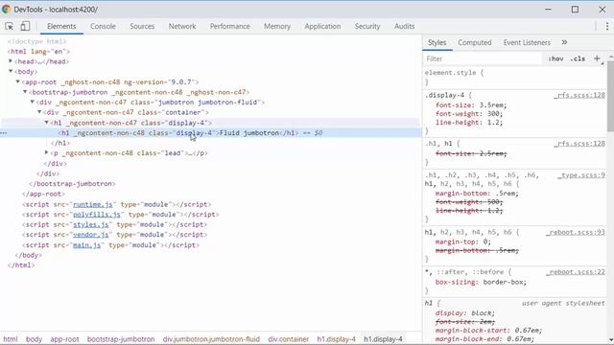
Task: Click the margin-bottom: .5rem declaration in _type.scss rule
Action: coord(477,194)
